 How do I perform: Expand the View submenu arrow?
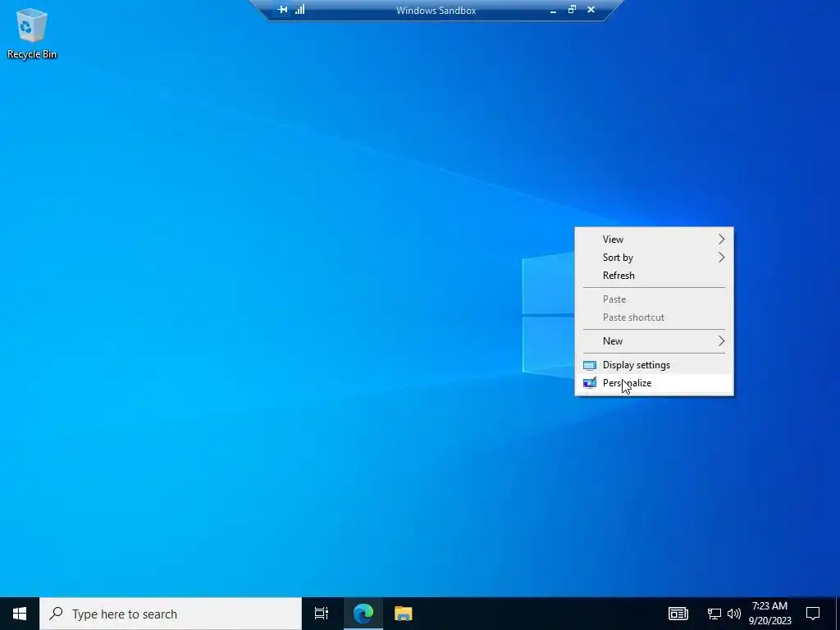pyautogui.click(x=721, y=240)
